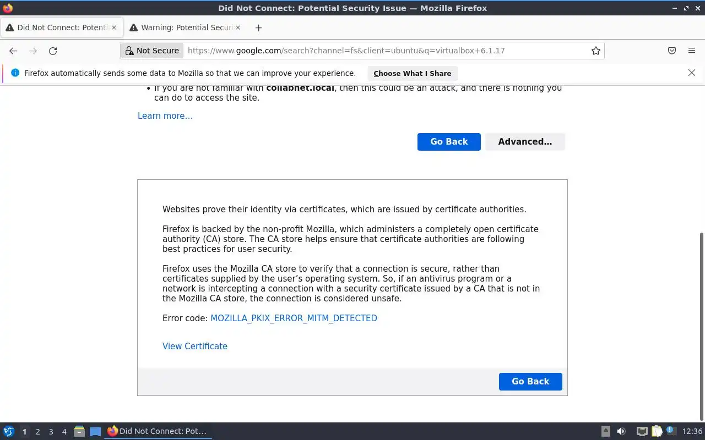Viewport: 705px width, 440px height.
Task: Switch to workspace 2
Action: pos(37,432)
